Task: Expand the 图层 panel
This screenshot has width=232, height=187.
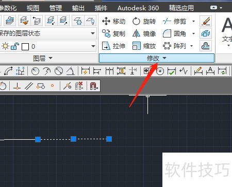Action: click(43, 58)
